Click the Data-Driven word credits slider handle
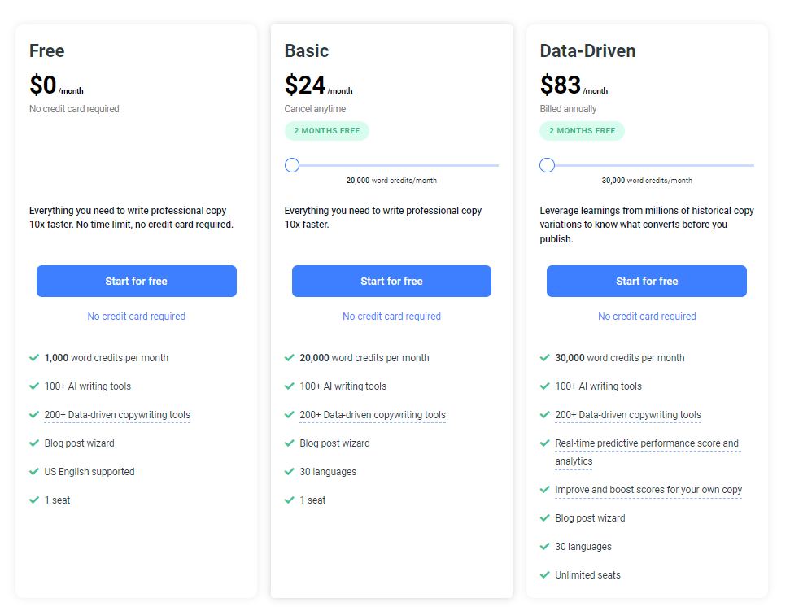Viewport: 790px width, 607px height. (x=548, y=165)
